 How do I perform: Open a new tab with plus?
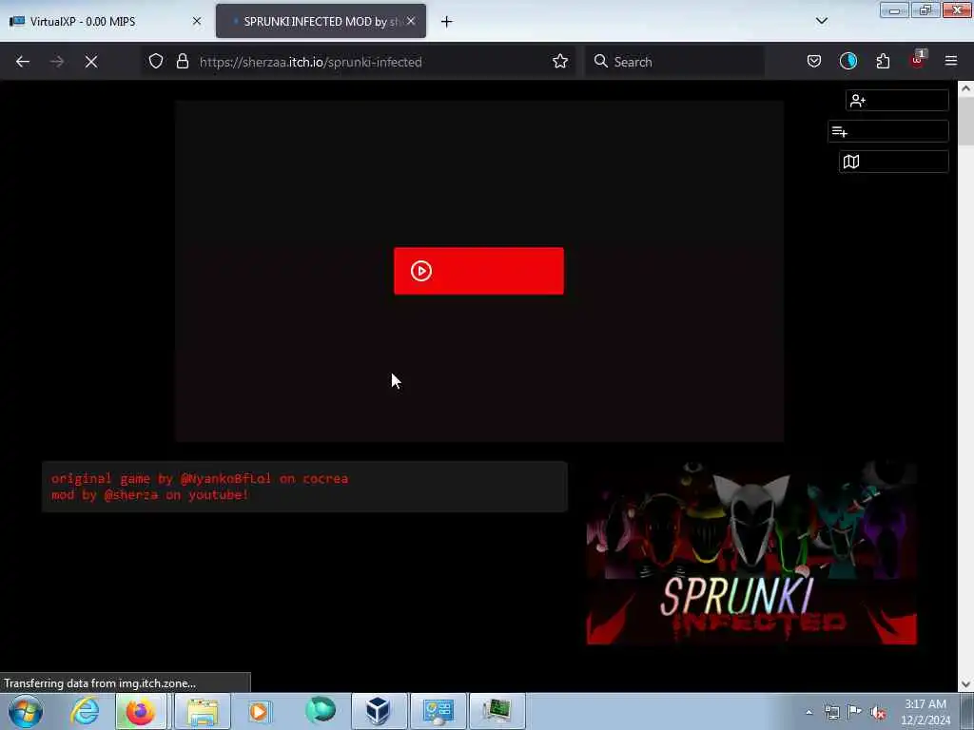(446, 22)
